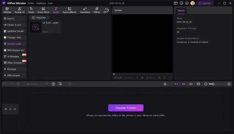Click the Lecture panel title
234x134 pixels.
(x=118, y=10)
